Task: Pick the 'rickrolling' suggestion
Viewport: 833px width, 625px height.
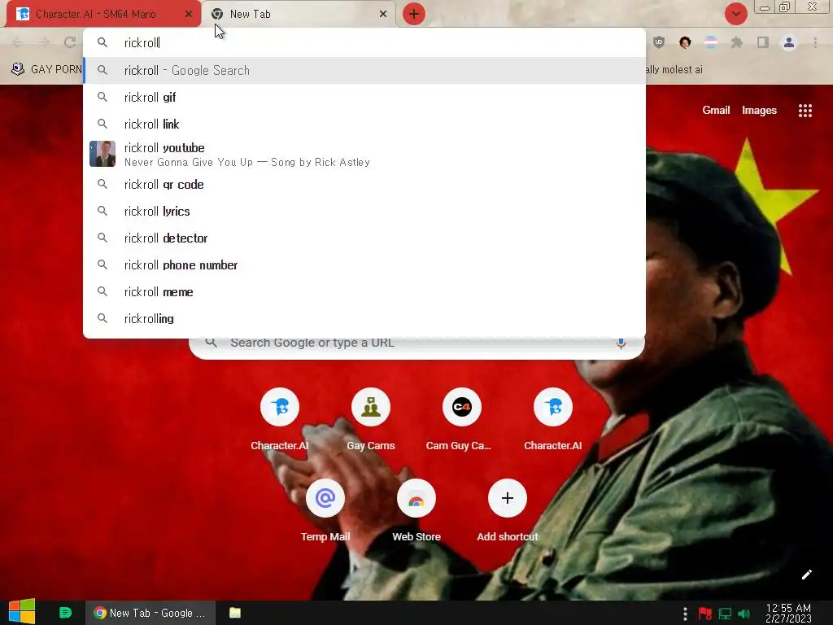Action: click(x=364, y=318)
